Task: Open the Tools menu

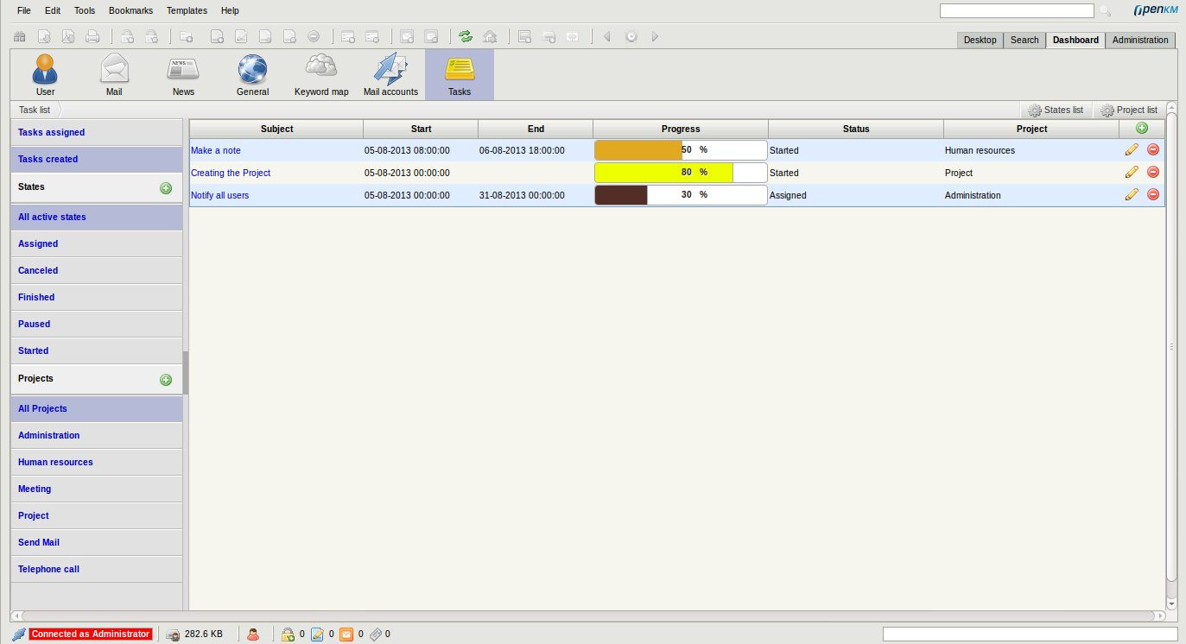Action: click(85, 10)
